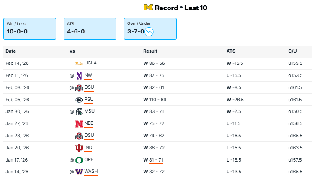Screen dimensions: 312x177
Task: Select the Win / Loss summary card
Action: [30, 29]
